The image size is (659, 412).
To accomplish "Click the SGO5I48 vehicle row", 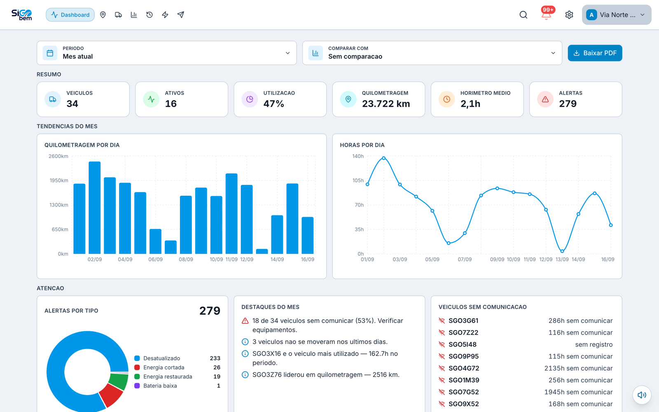I will pos(526,345).
